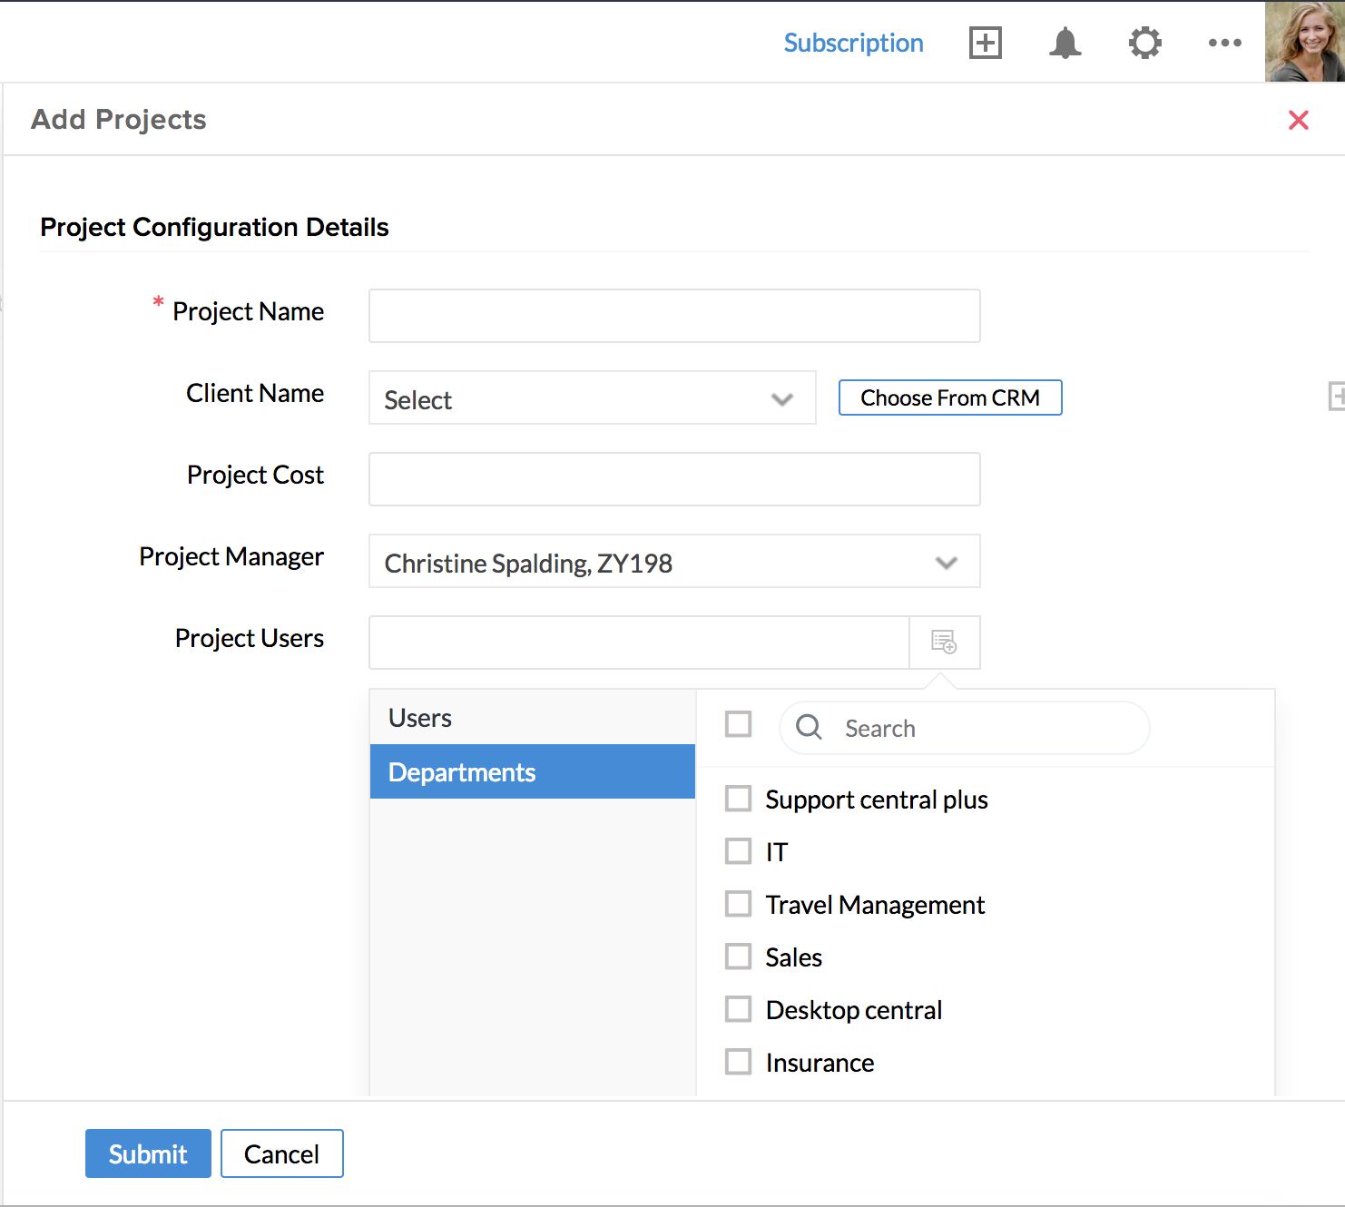Open the Subscription link
The height and width of the screenshot is (1207, 1345).
pyautogui.click(x=853, y=43)
